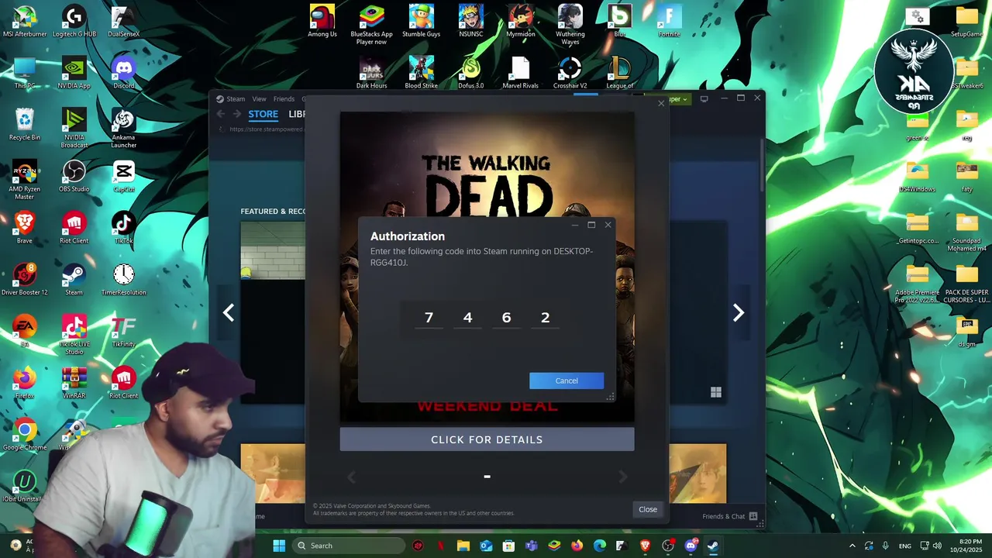Screen dimensions: 992x558
Task: Open Among Us desktop icon
Action: [x=322, y=22]
